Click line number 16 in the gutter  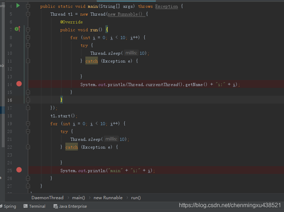point(10,100)
